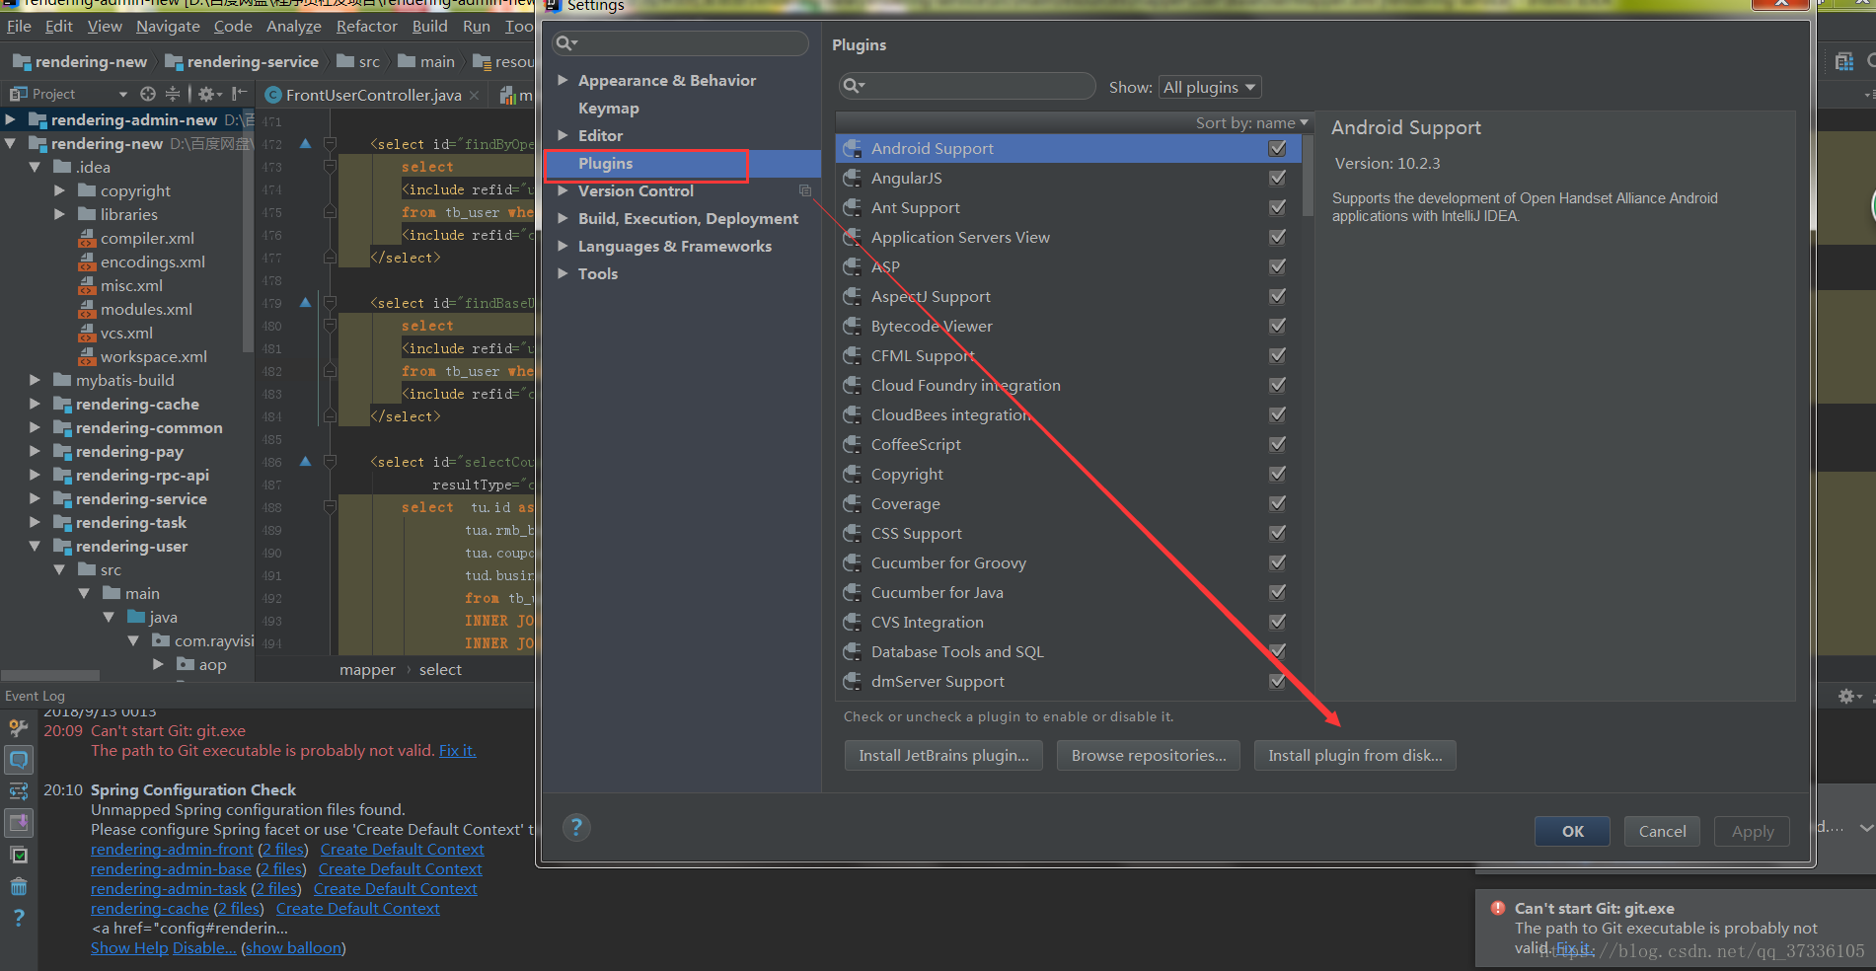Screen dimensions: 1876x971
Task: Click the gutter override arrow at line 472
Action: [305, 144]
